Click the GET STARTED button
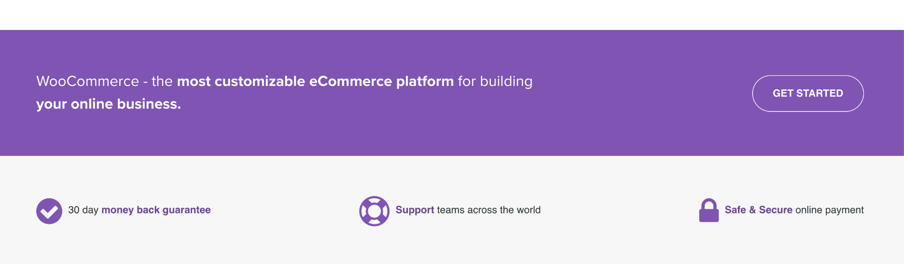 [807, 93]
